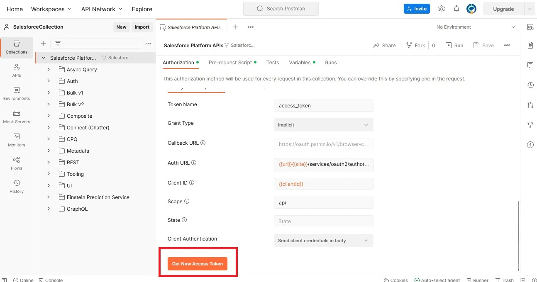Image resolution: width=537 pixels, height=282 pixels.
Task: Go to the Home menu
Action: coord(15,9)
